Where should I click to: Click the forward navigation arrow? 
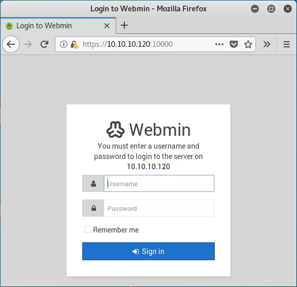click(28, 44)
